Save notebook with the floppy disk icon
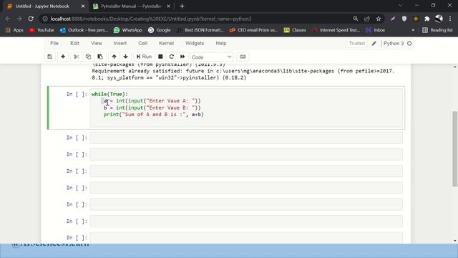The width and height of the screenshot is (458, 258). tap(49, 57)
